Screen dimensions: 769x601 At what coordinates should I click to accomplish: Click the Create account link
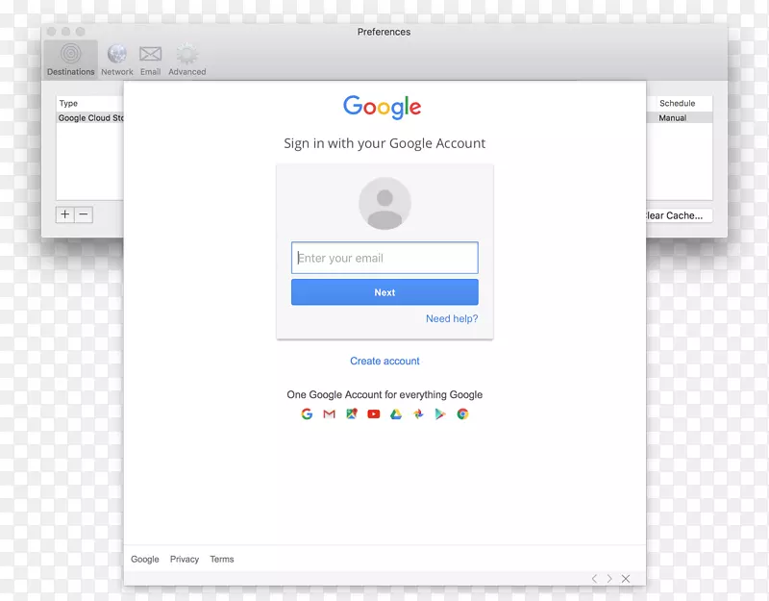[x=384, y=362]
